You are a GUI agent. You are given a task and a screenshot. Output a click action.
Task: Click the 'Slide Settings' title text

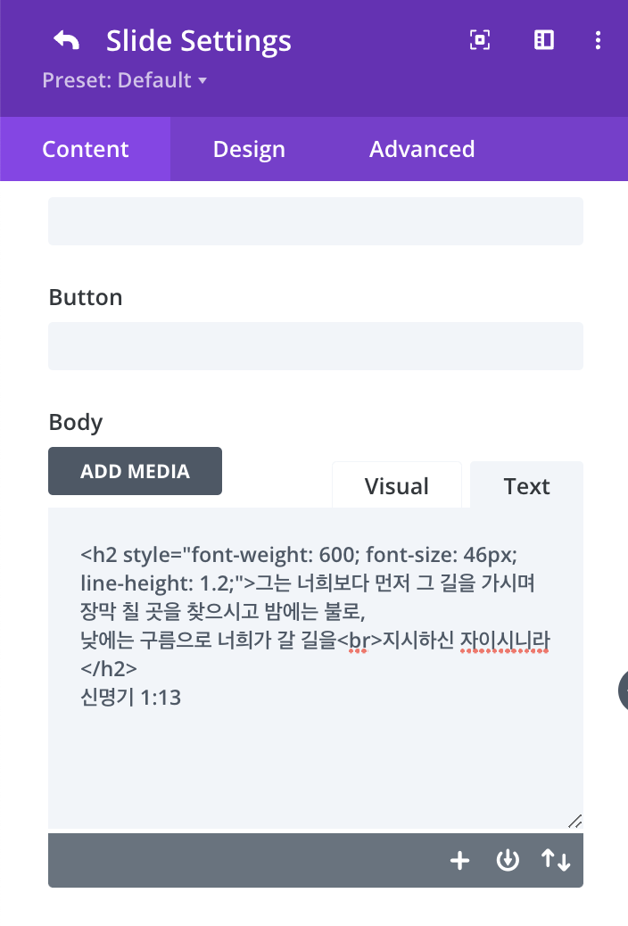pyautogui.click(x=199, y=41)
